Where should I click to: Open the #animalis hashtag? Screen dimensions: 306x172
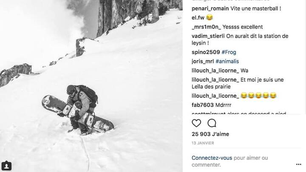click(227, 62)
